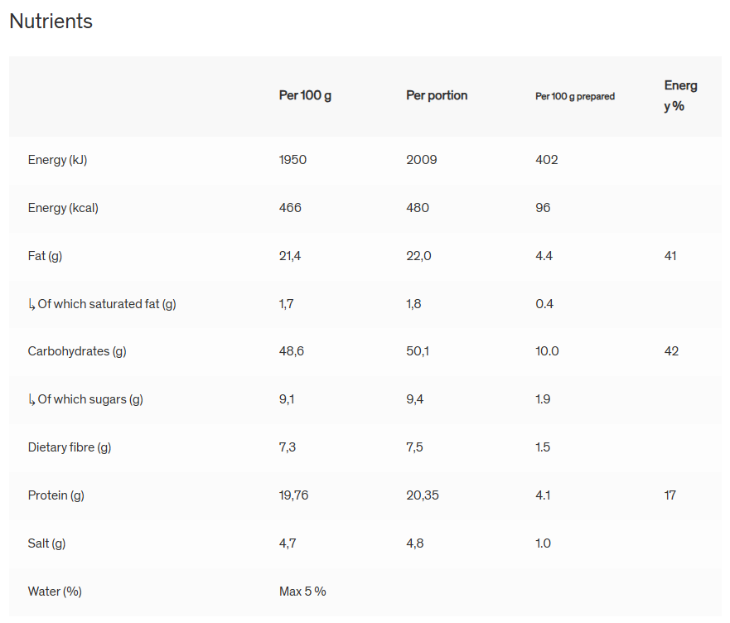The height and width of the screenshot is (623, 730).
Task: Click the 'Protein (g)' row label
Action: [56, 495]
